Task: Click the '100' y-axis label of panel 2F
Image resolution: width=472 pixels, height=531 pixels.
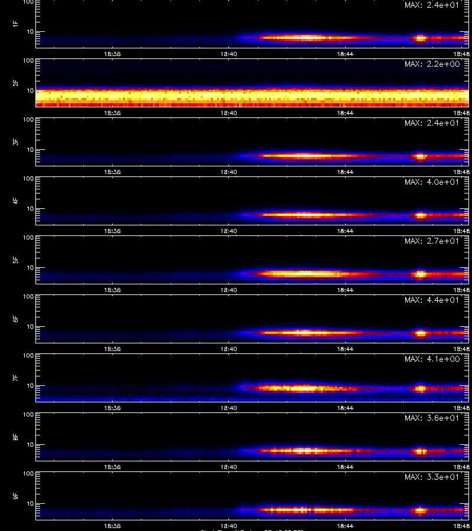Action: (x=28, y=61)
